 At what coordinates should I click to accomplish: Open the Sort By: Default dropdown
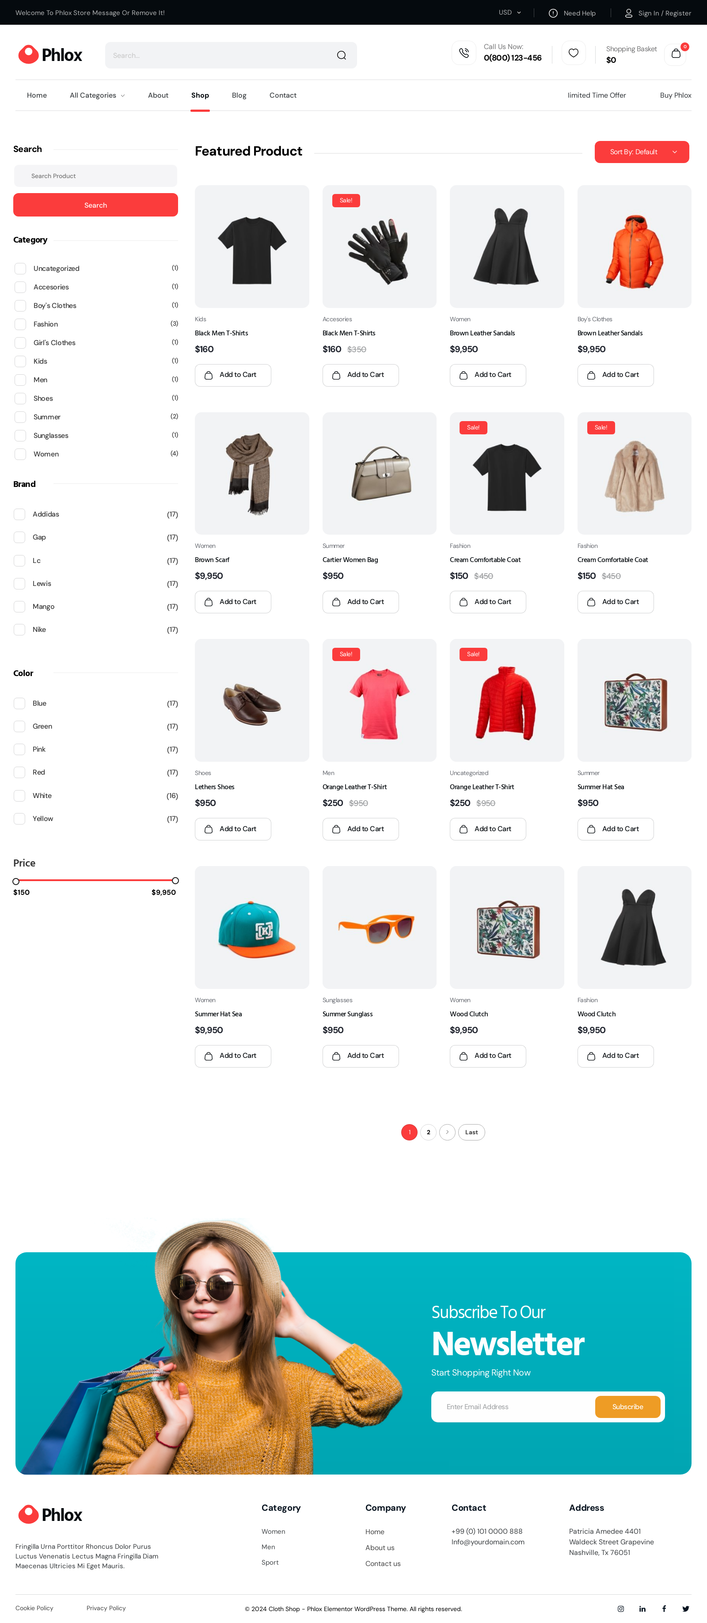pyautogui.click(x=642, y=152)
